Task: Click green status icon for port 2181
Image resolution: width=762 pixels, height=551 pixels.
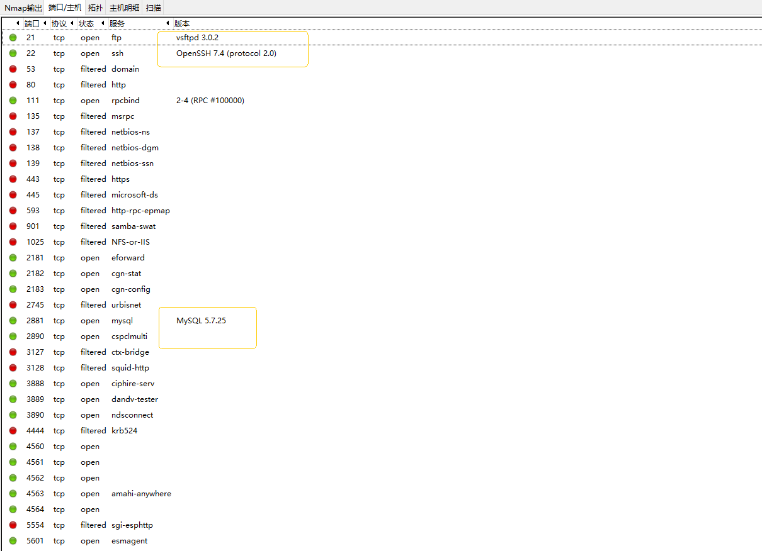Action: click(13, 258)
